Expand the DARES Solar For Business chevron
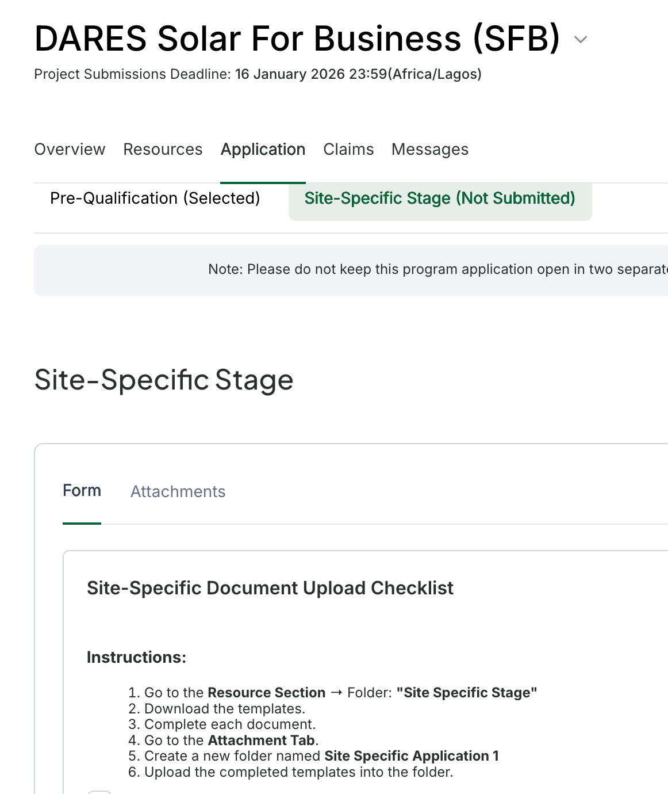668x794 pixels. point(581,40)
